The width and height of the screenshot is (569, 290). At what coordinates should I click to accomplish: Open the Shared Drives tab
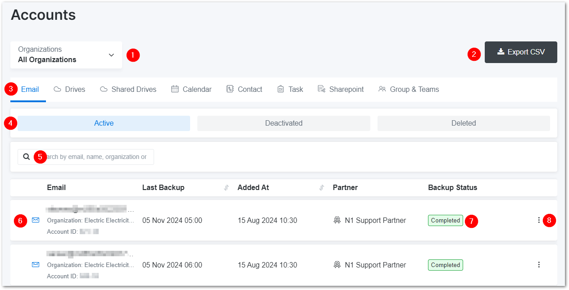pyautogui.click(x=128, y=89)
